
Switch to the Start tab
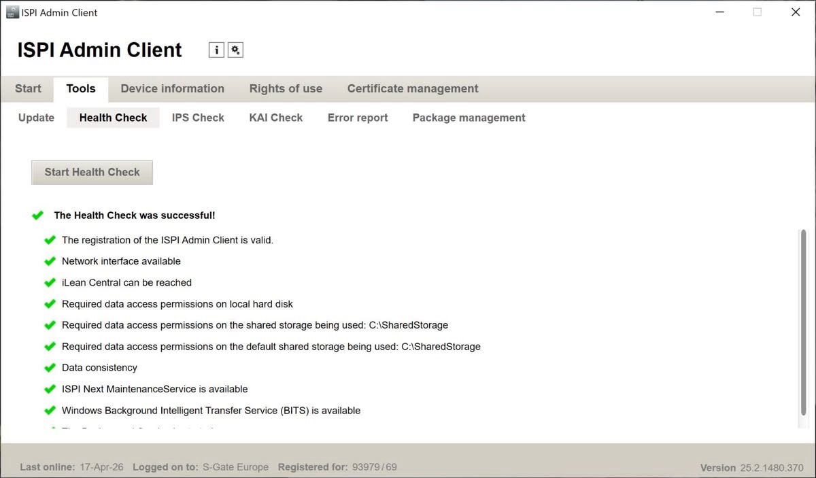pos(27,88)
